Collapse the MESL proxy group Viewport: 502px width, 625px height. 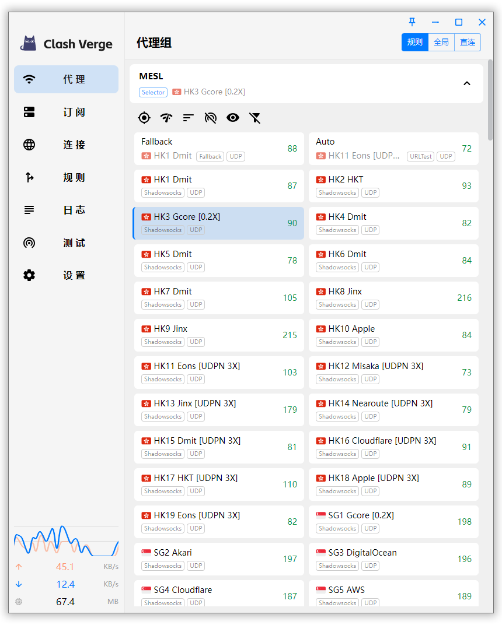pos(467,83)
